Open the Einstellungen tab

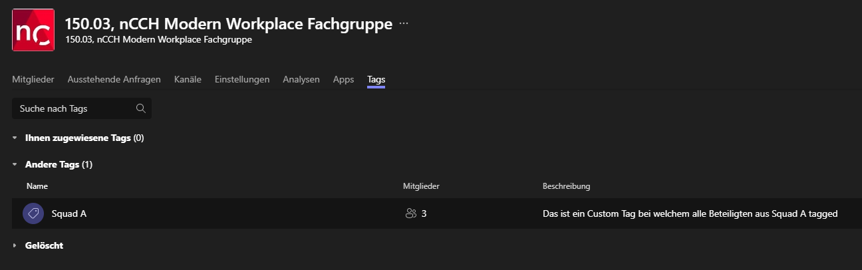tap(242, 80)
